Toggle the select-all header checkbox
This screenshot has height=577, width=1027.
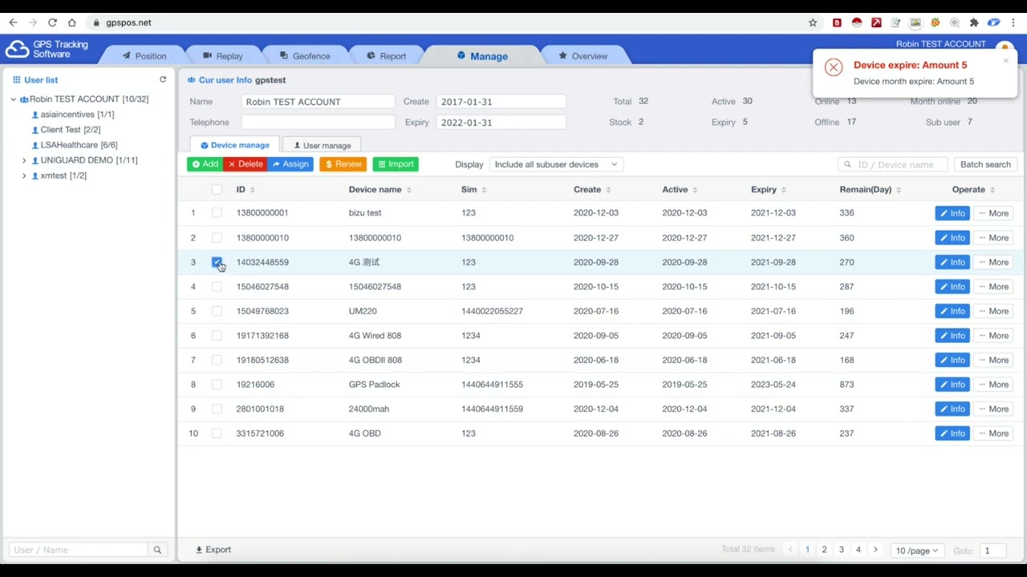point(217,190)
